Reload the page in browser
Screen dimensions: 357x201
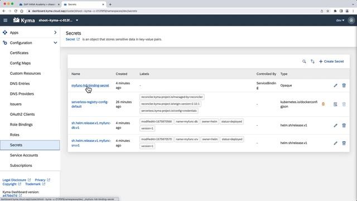[x=16, y=11]
